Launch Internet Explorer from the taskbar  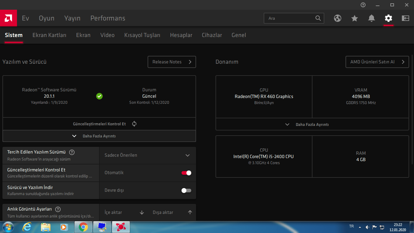[x=27, y=227]
